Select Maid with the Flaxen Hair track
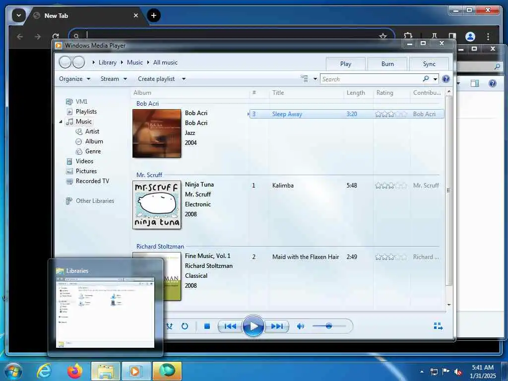Image resolution: width=508 pixels, height=381 pixels. [x=347, y=257]
